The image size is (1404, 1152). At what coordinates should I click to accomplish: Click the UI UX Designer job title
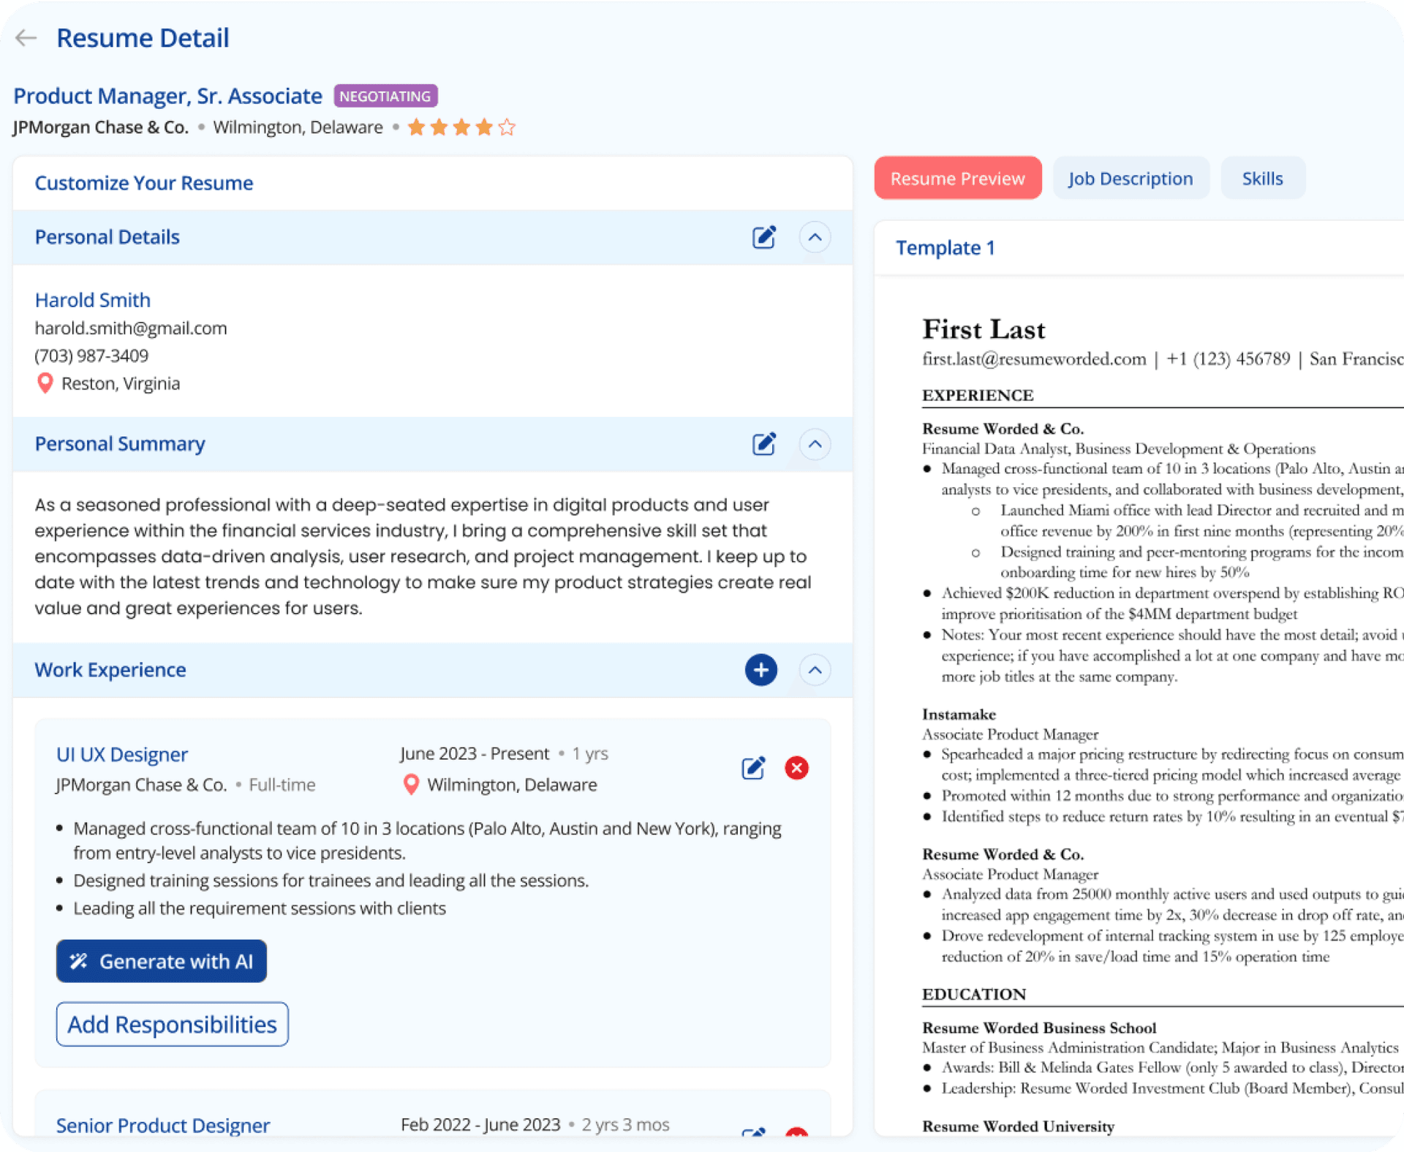122,754
